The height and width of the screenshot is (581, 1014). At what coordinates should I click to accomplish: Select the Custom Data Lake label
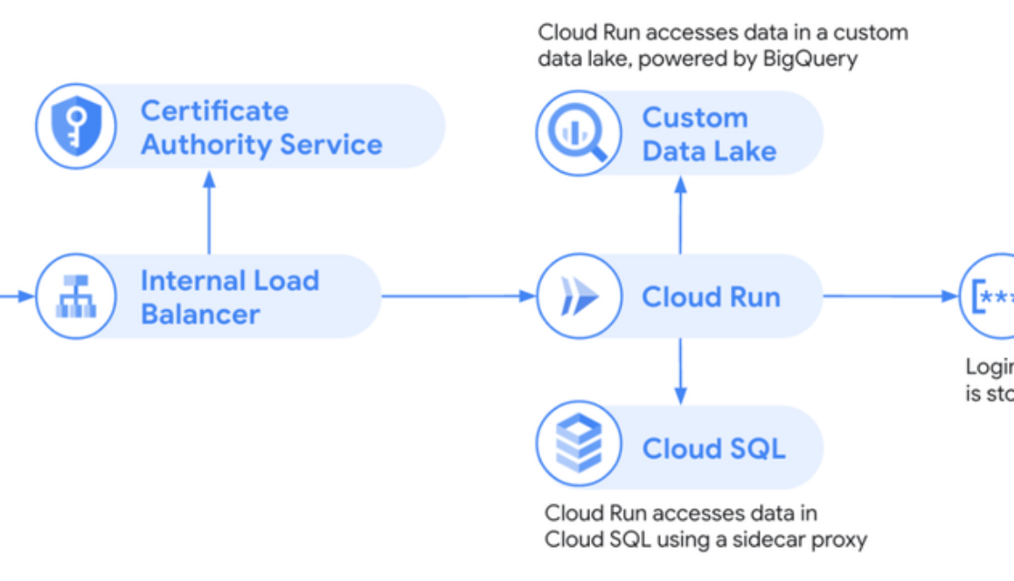coord(710,135)
